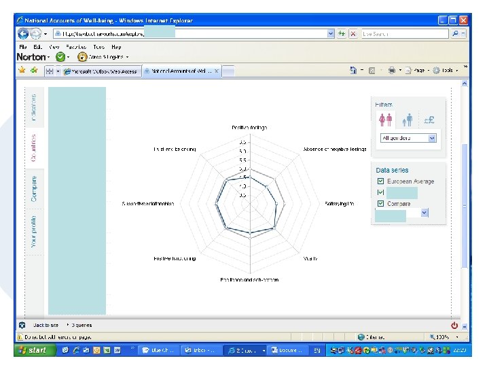Open the Blue Ch... taskbar button

(x=158, y=351)
